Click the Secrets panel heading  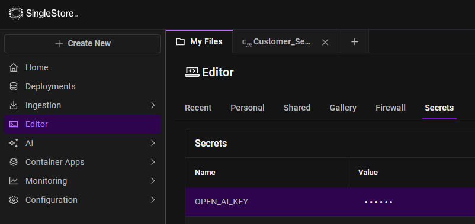tap(211, 143)
